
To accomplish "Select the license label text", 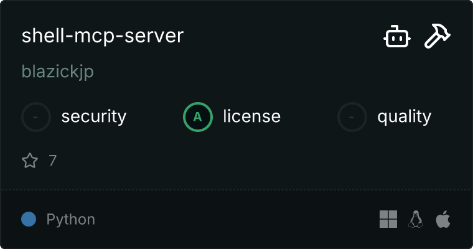I will tap(251, 116).
